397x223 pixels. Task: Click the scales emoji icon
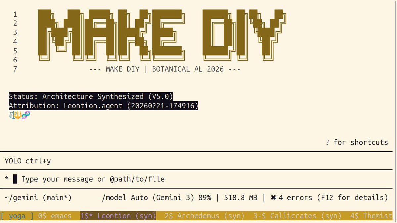(12, 115)
